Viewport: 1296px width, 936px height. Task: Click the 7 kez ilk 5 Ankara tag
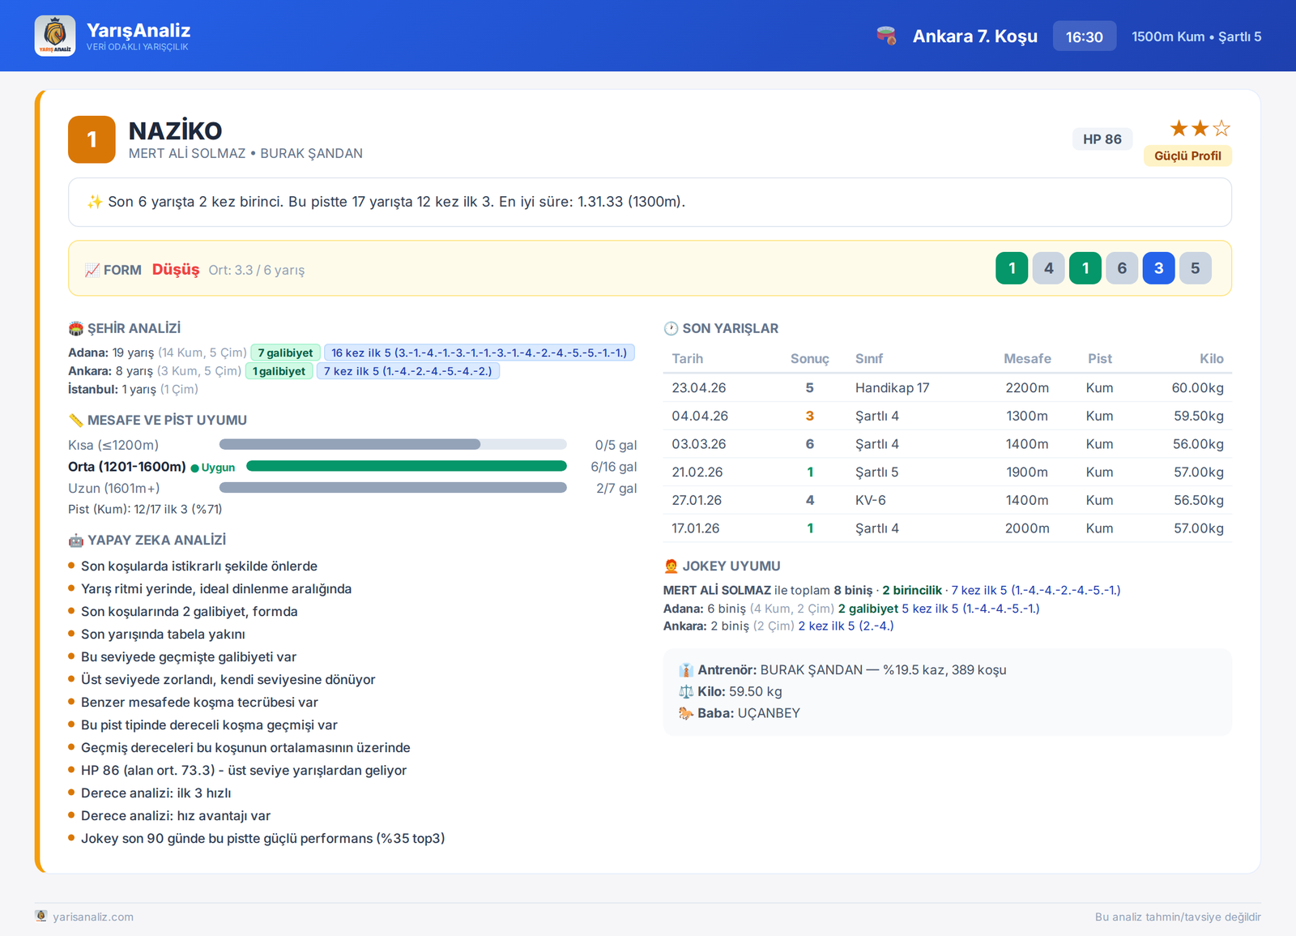pyautogui.click(x=407, y=371)
